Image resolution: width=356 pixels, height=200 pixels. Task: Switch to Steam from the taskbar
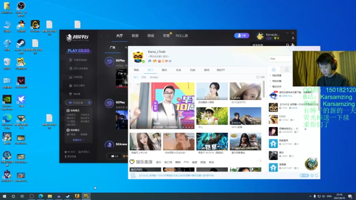point(68,196)
